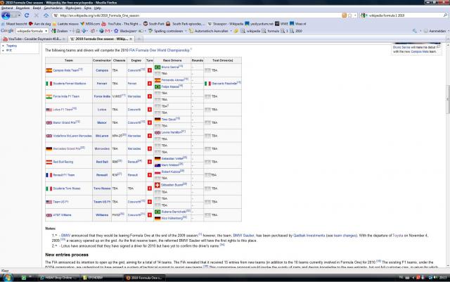Choose search engine in search box dropdown

364,15
